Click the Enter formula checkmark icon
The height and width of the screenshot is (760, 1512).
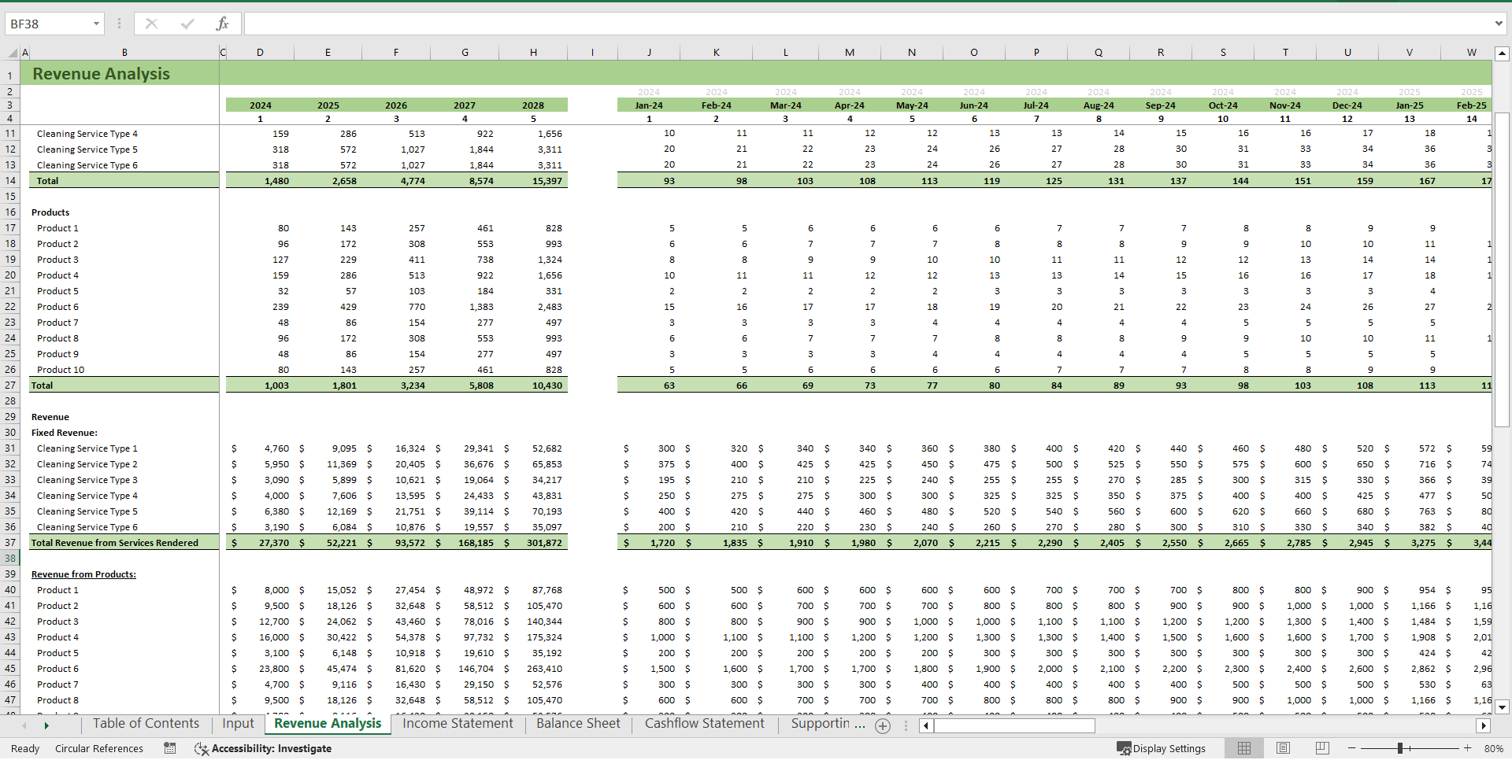(x=187, y=24)
